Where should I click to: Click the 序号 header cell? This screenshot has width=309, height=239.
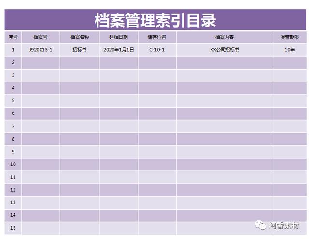tap(13, 37)
